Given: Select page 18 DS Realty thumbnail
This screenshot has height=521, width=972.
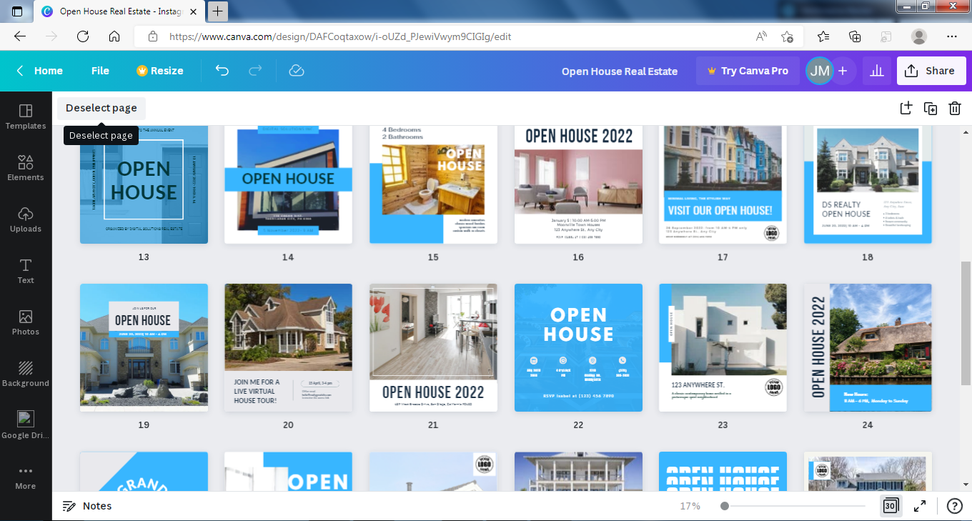Looking at the screenshot, I should pyautogui.click(x=868, y=184).
